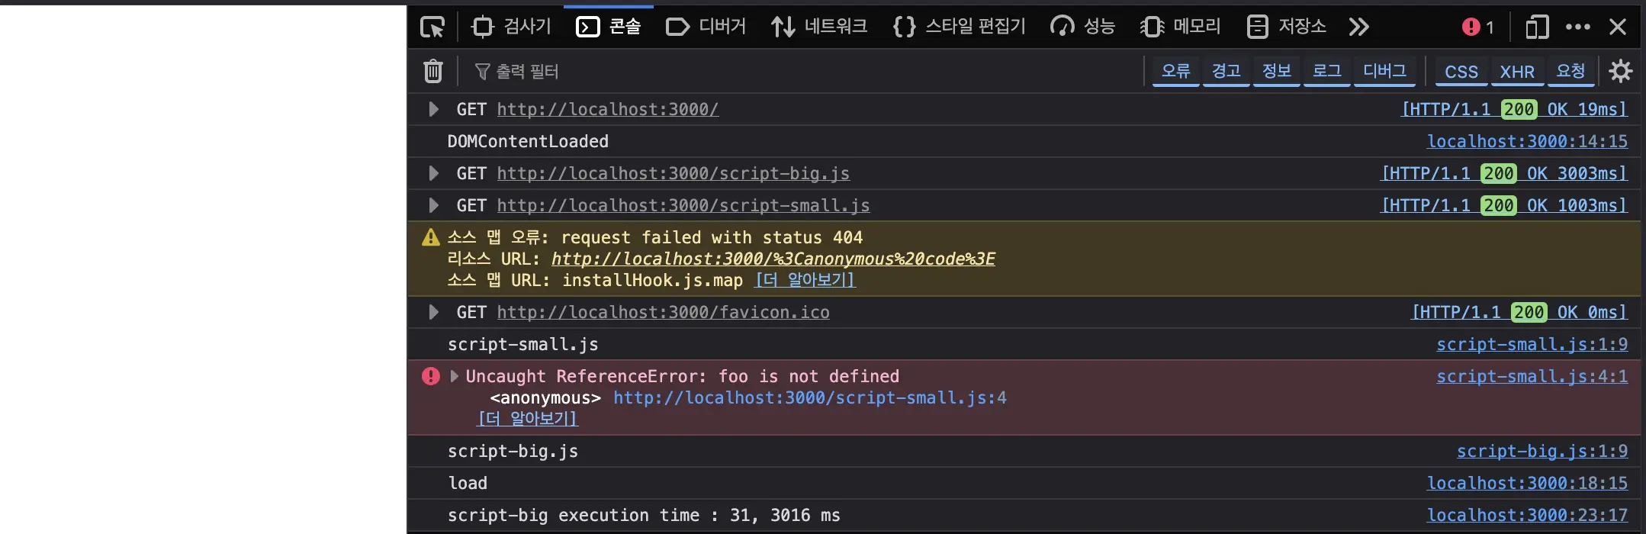This screenshot has width=1646, height=534.
Task: Open source location script-big.js:1:9
Action: [1542, 451]
